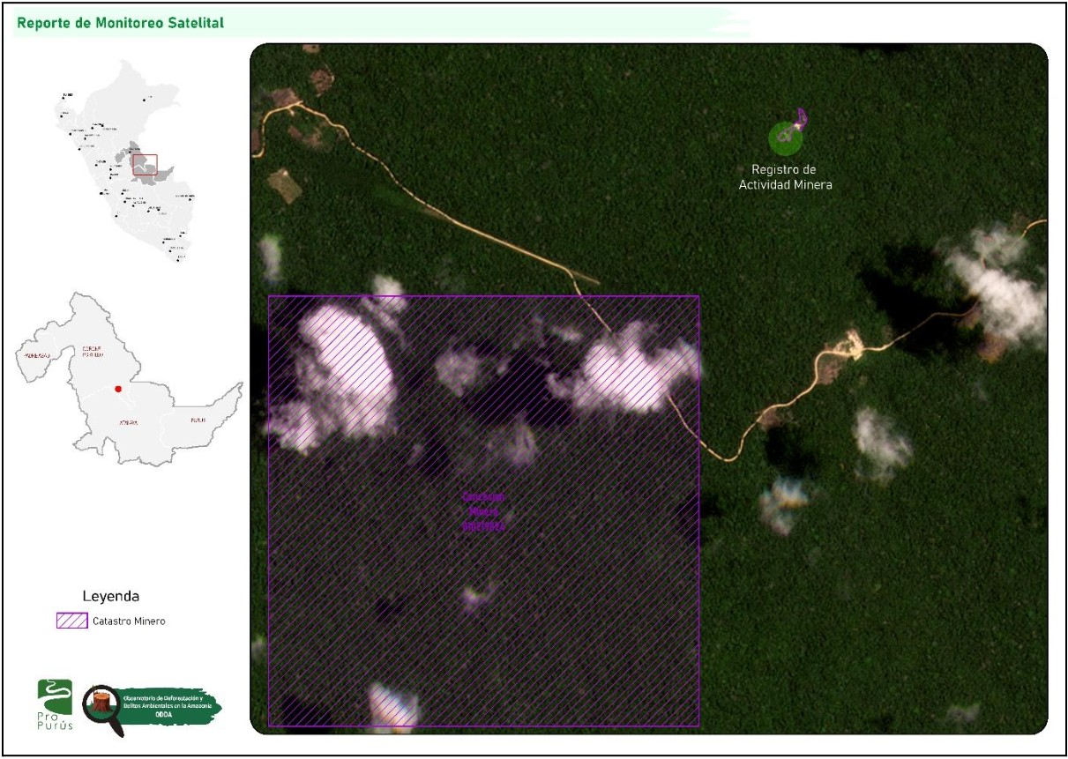Click the Catastro Minero hatched legend swatch
Screen dimensions: 1068x759
point(71,621)
